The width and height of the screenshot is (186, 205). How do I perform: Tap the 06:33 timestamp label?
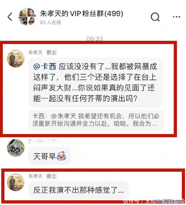95,39
